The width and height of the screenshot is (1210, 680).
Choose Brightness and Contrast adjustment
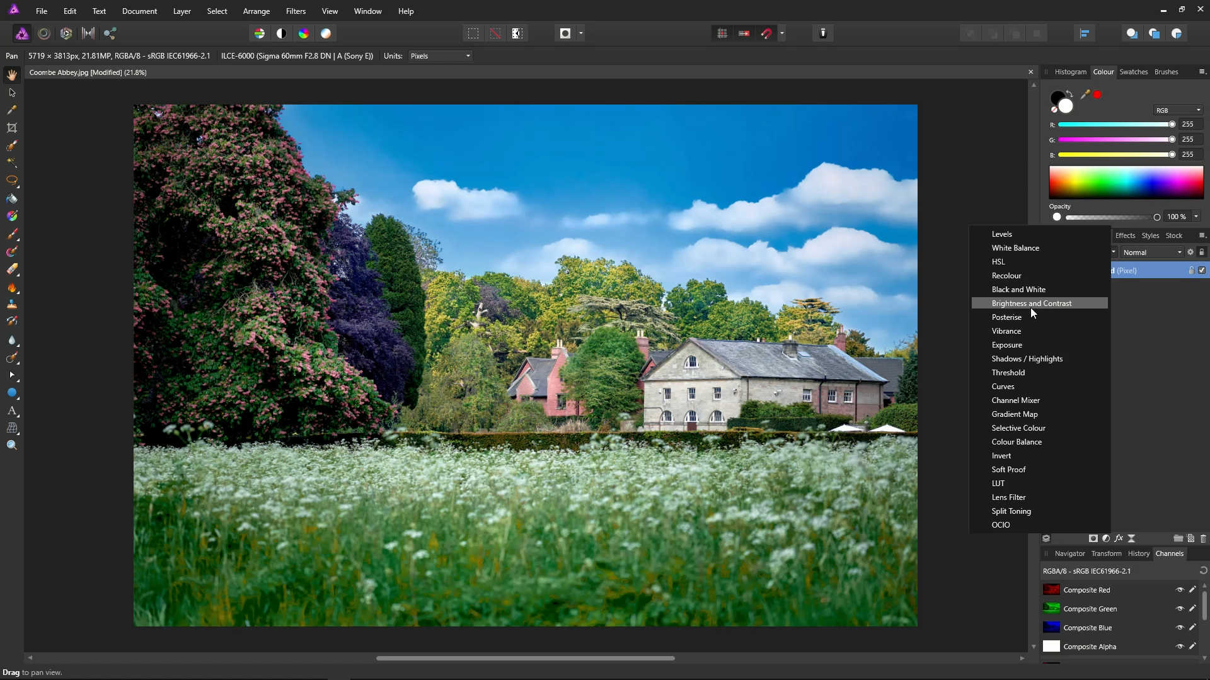point(1031,303)
